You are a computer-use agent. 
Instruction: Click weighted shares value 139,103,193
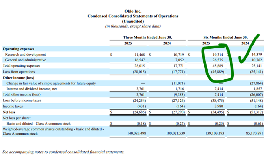click(x=215, y=134)
